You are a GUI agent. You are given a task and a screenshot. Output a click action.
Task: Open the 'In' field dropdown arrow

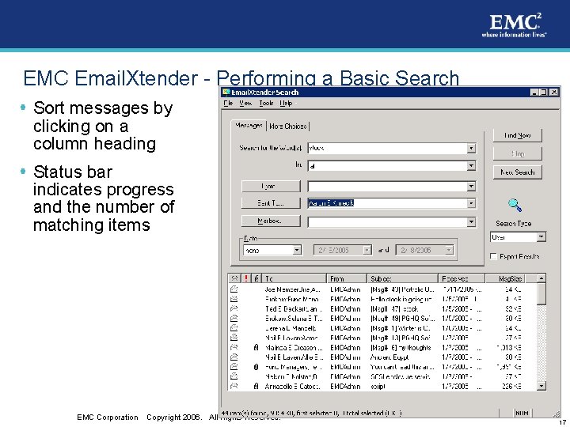[x=471, y=166]
